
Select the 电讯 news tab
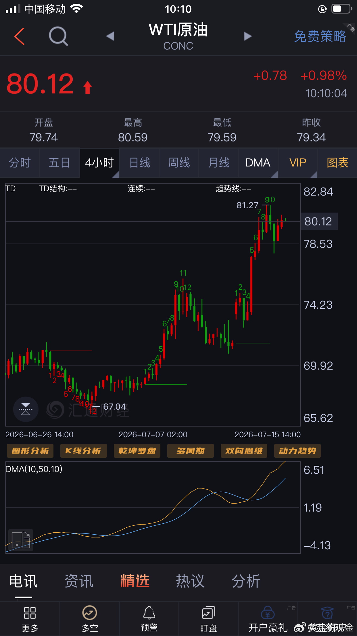click(24, 581)
